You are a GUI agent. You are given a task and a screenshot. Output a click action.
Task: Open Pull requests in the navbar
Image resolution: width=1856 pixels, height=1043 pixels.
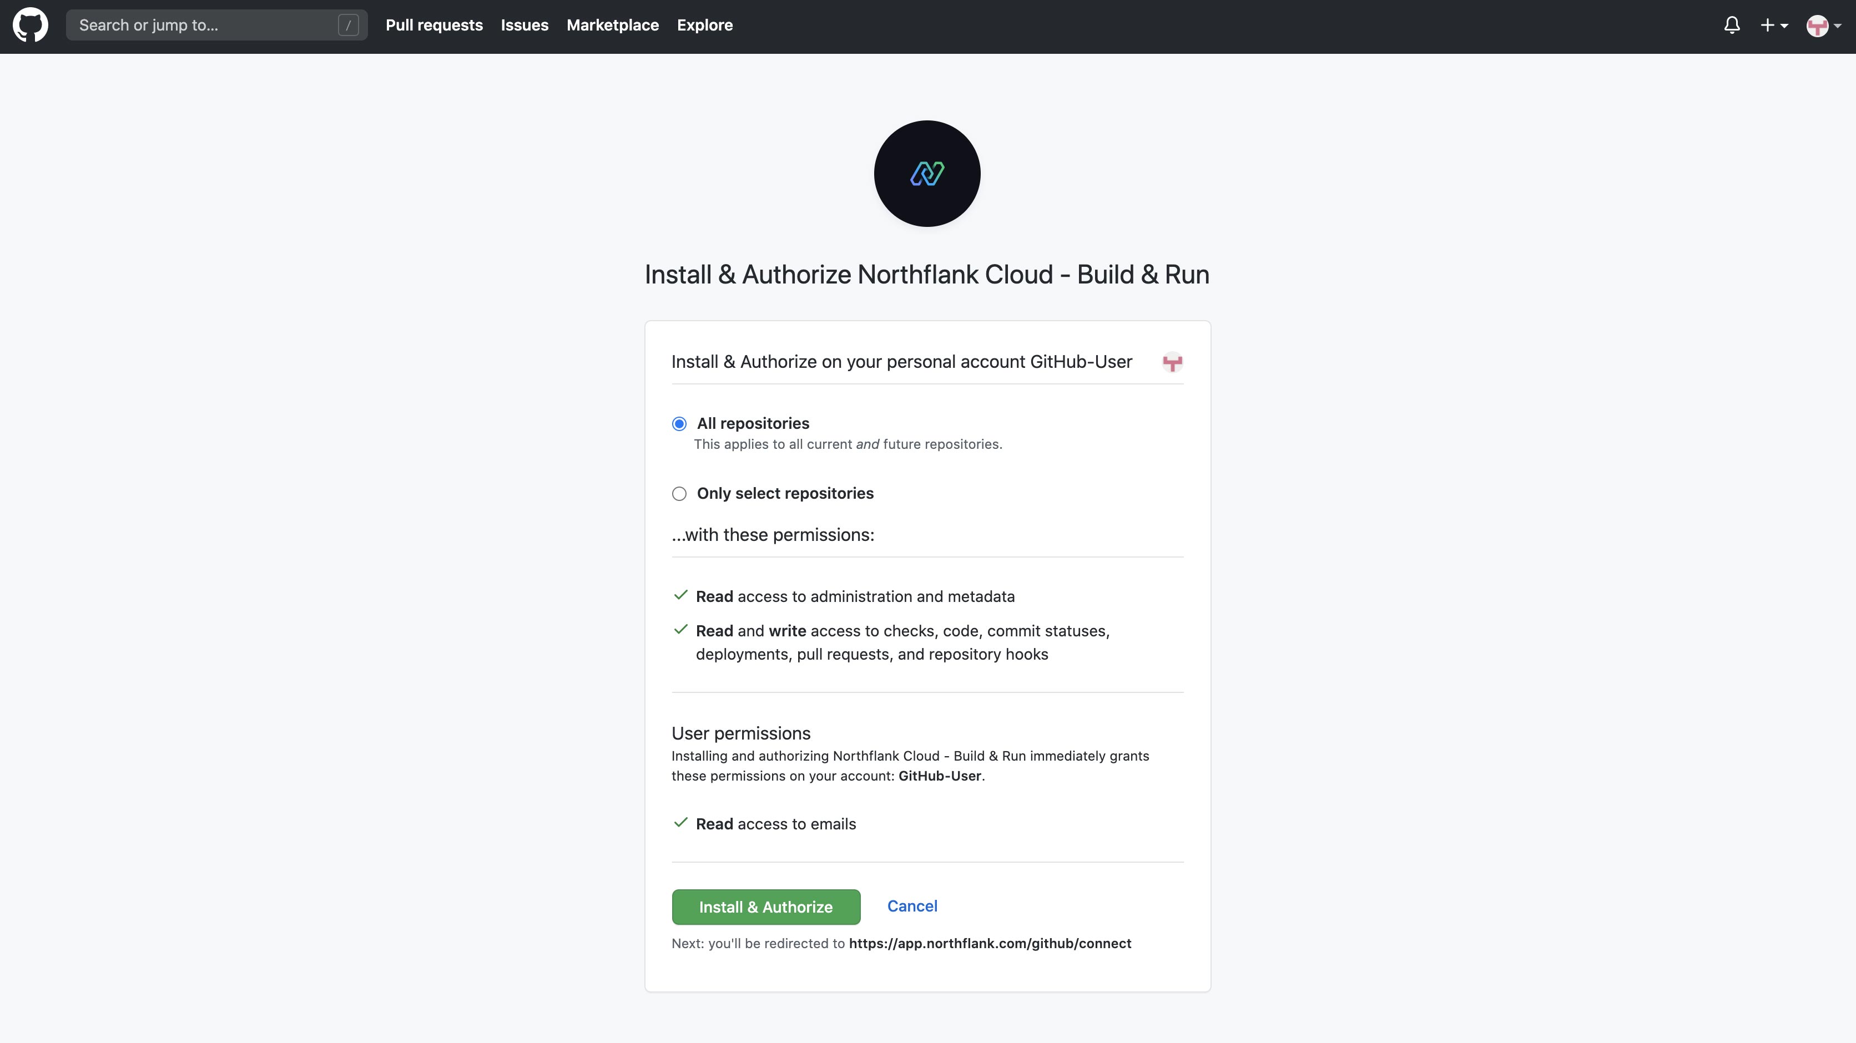[433, 25]
